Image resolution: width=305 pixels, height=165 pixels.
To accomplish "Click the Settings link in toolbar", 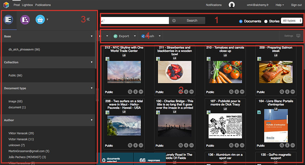I will [289, 36].
